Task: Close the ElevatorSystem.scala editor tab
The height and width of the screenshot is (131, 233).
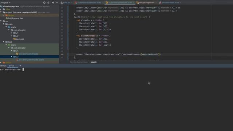Action: pos(181,3)
